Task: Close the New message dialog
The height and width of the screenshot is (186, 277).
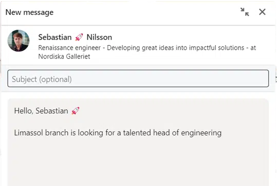Action: tap(262, 12)
